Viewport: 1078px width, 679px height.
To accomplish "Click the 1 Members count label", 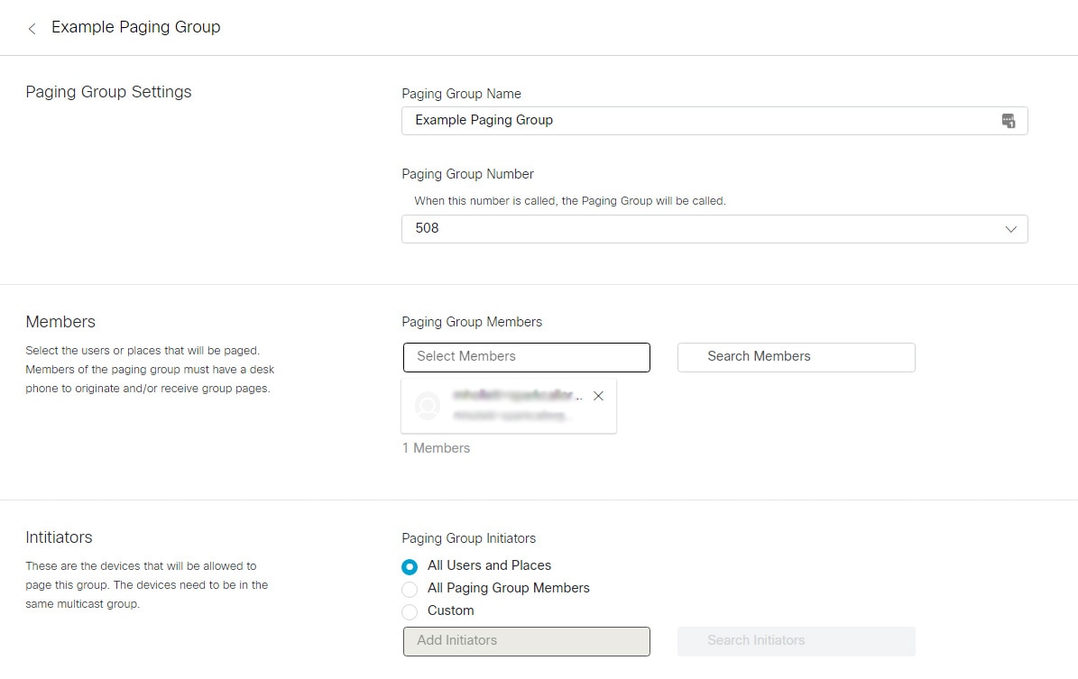I will tap(436, 447).
